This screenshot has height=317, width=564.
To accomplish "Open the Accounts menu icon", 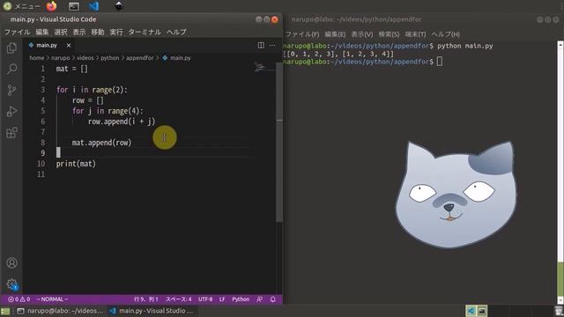I will (x=11, y=262).
